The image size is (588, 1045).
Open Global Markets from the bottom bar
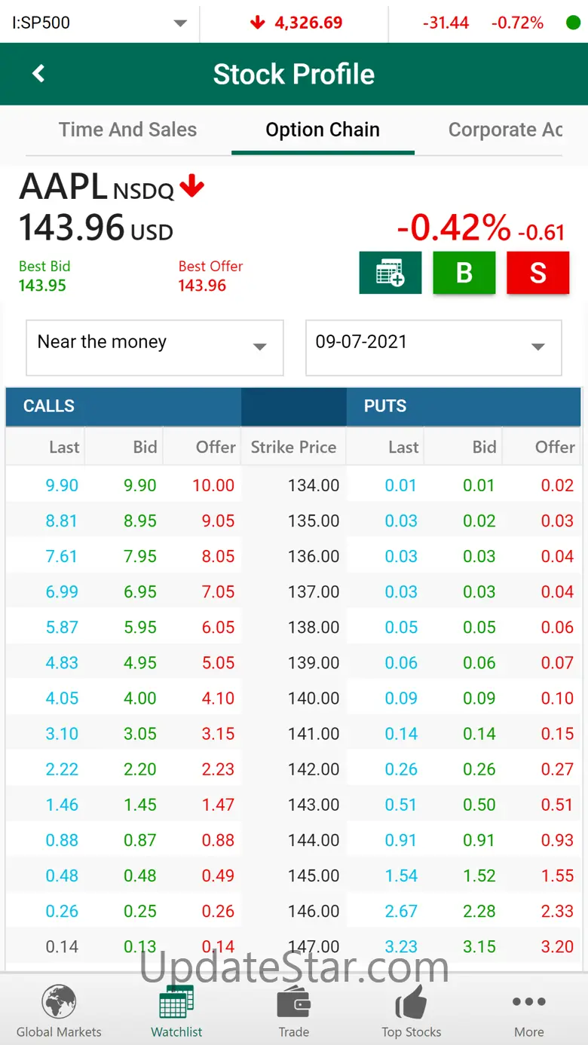click(59, 1011)
